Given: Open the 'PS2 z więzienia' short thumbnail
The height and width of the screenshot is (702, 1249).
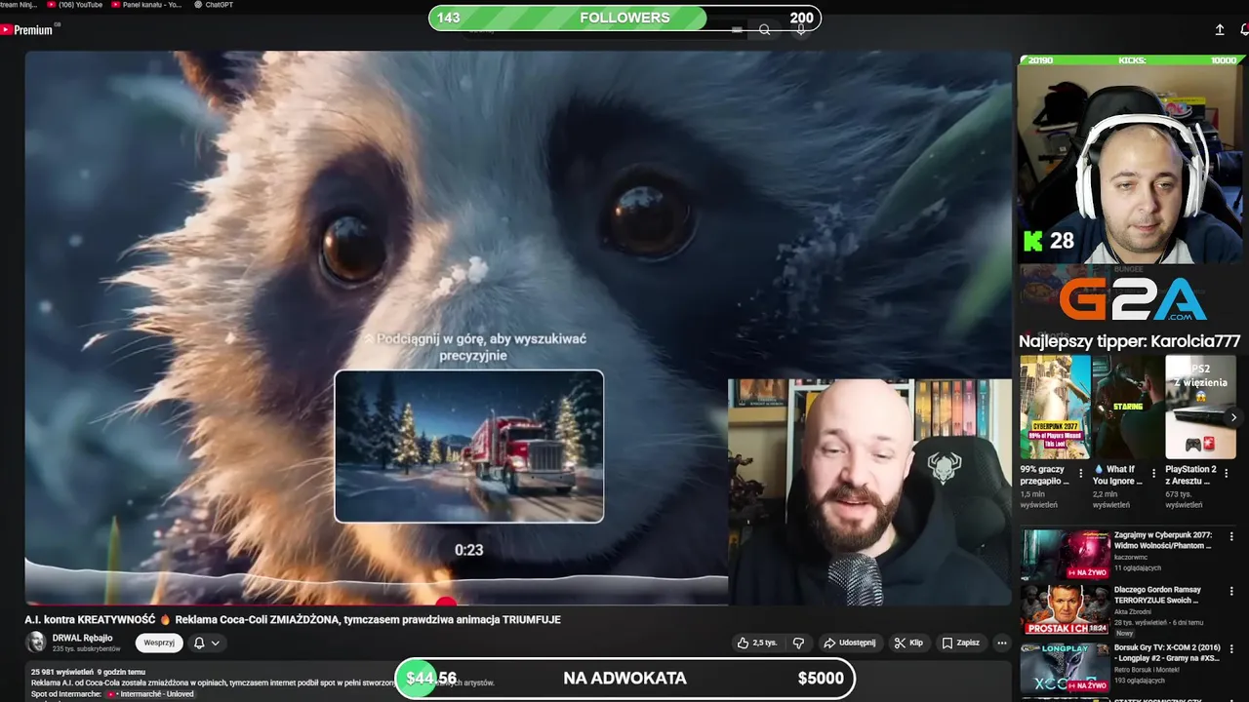Looking at the screenshot, I should (x=1200, y=407).
